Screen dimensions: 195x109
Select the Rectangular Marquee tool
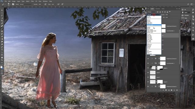point(2,13)
